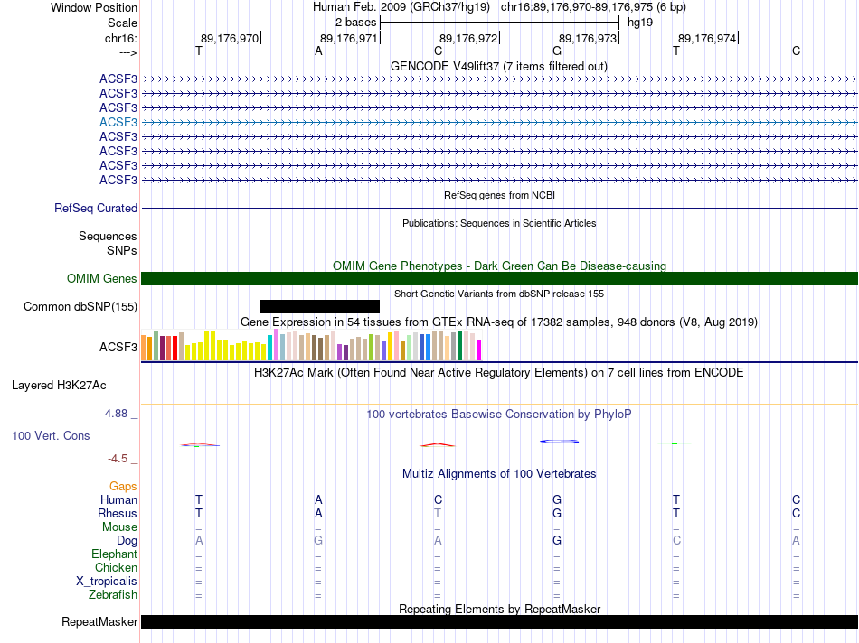Click the dark green OMIM gene bar

[x=499, y=278]
